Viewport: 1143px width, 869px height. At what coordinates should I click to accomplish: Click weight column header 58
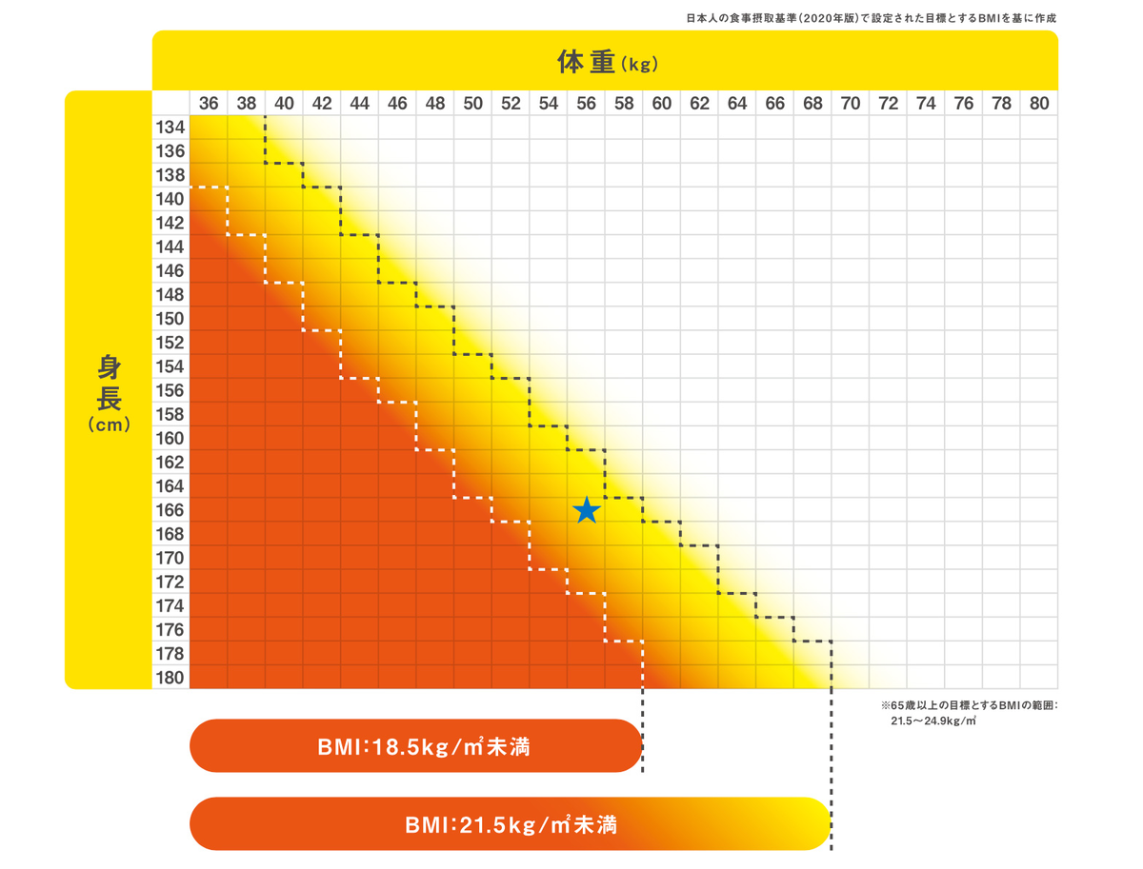coord(624,103)
